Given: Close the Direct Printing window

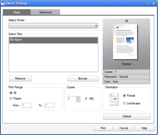Looking at the screenshot, I should click(154, 3).
